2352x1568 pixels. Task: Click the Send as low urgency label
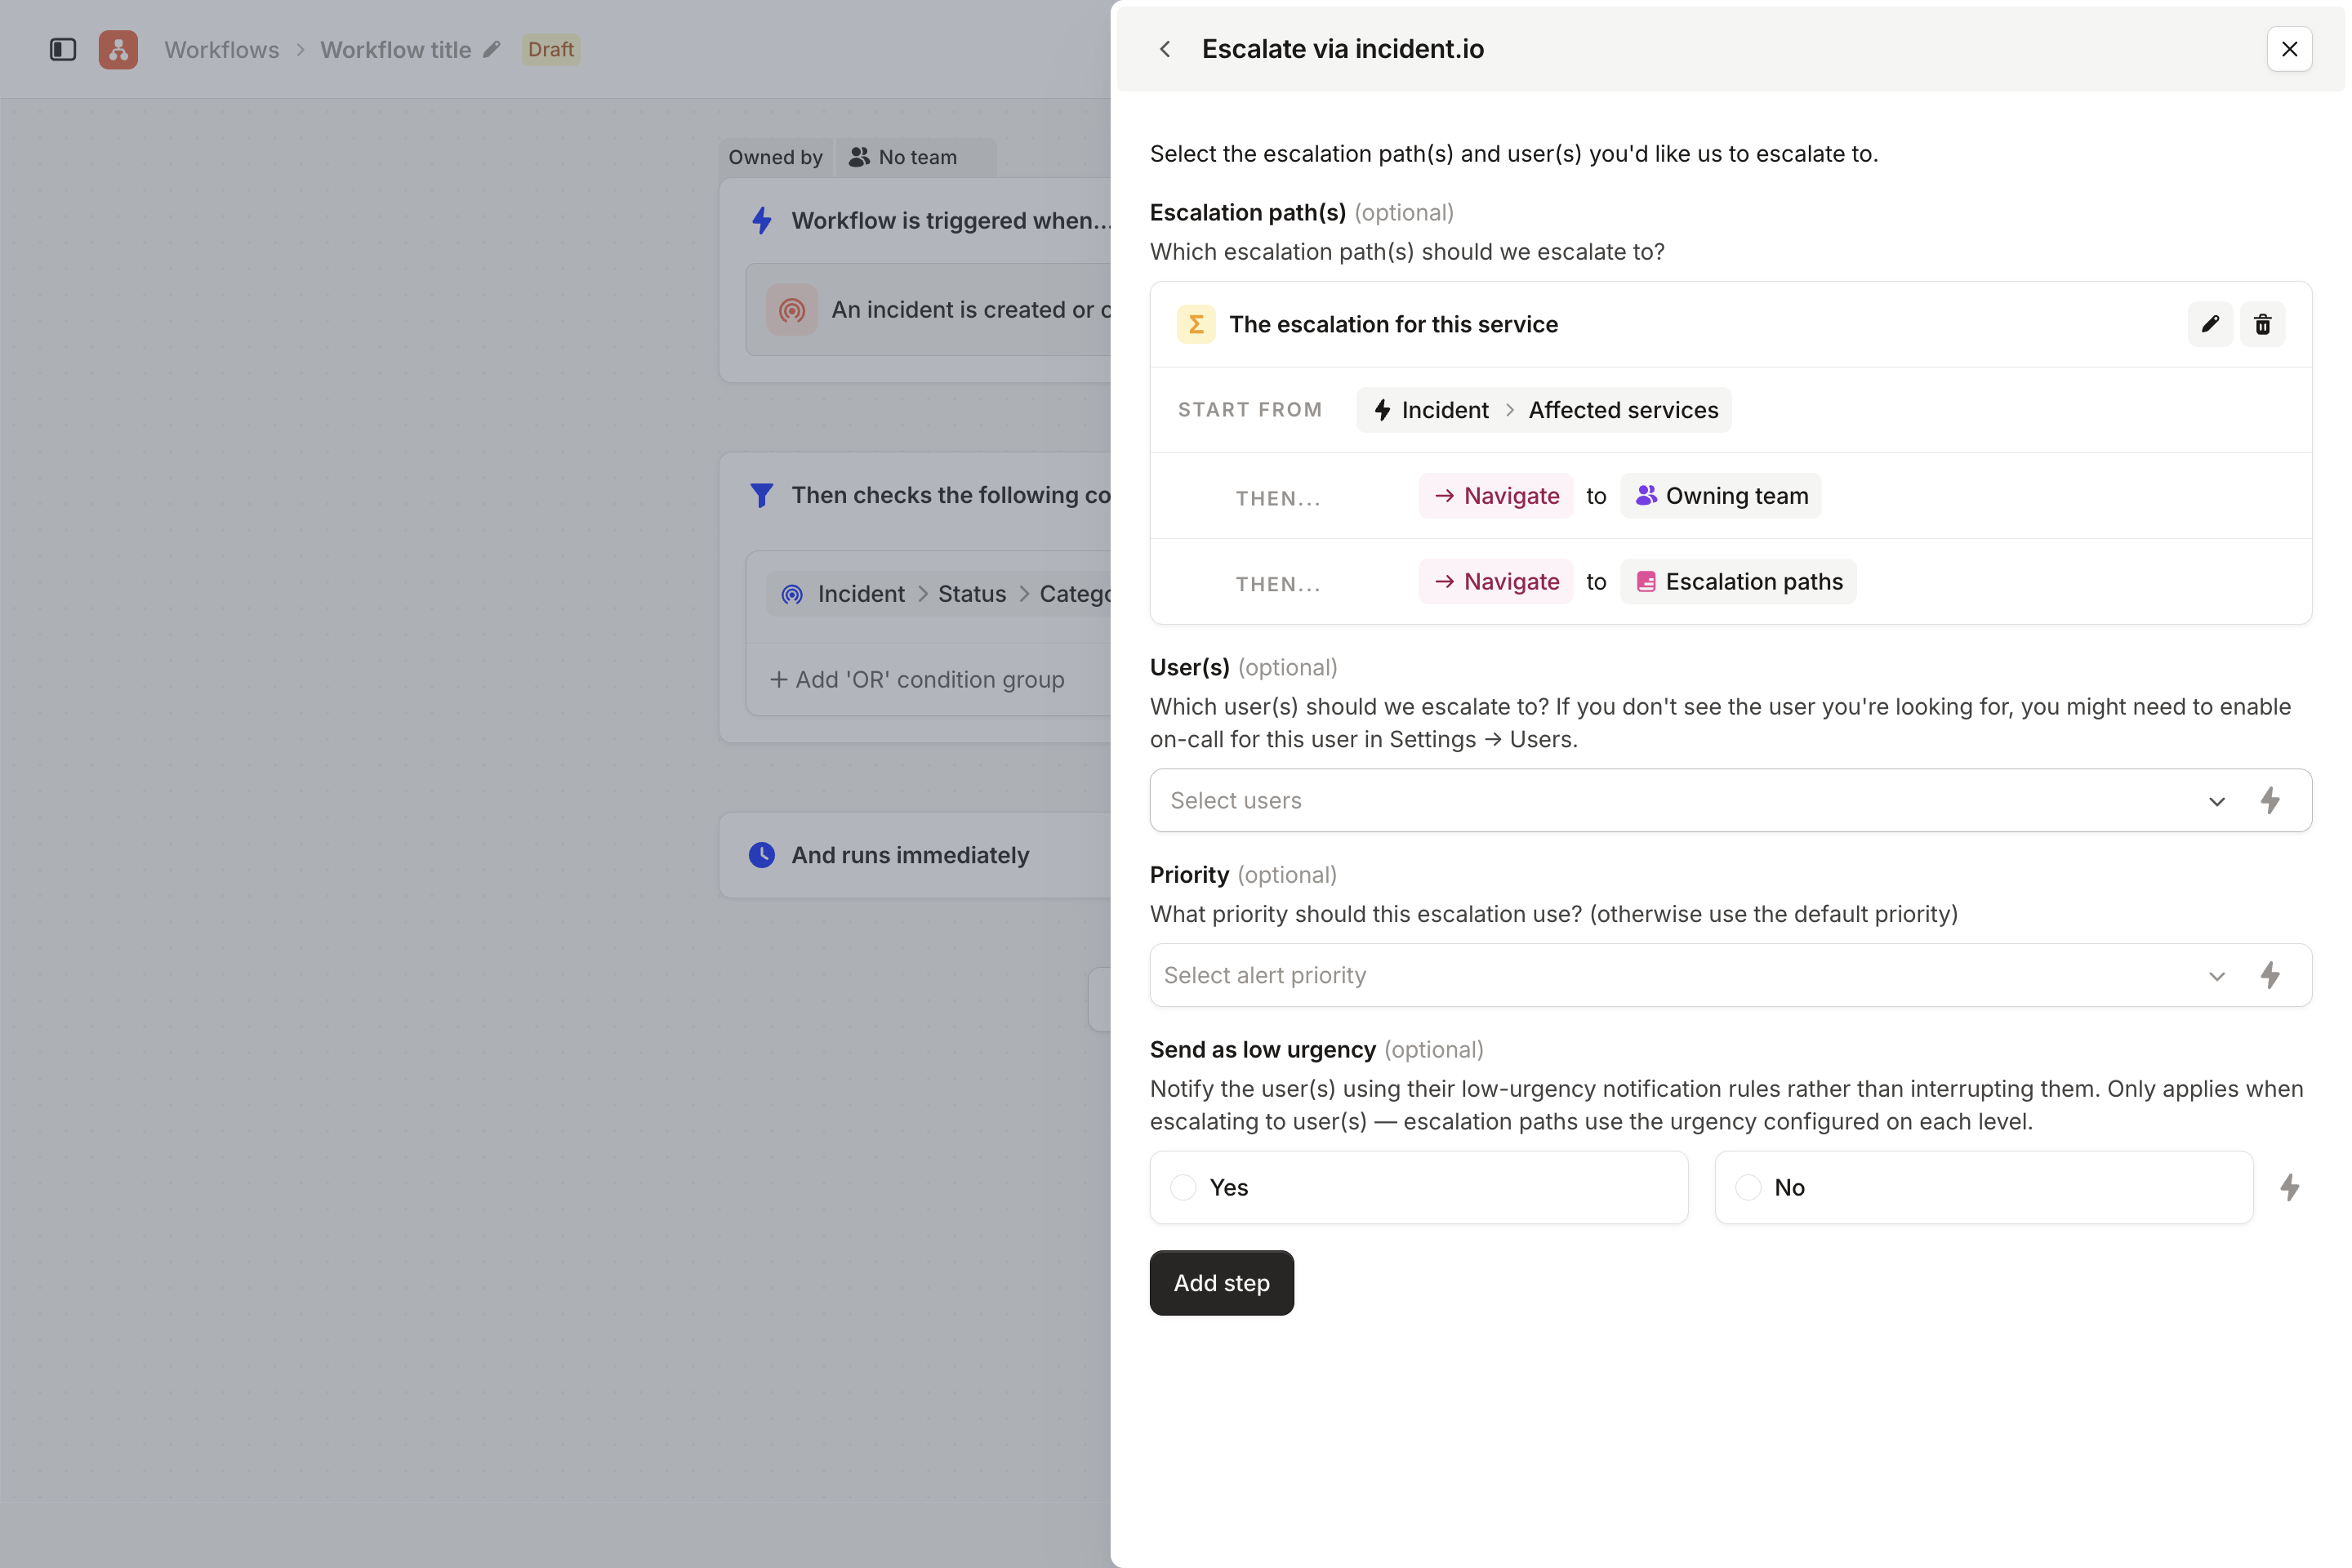1263,1049
